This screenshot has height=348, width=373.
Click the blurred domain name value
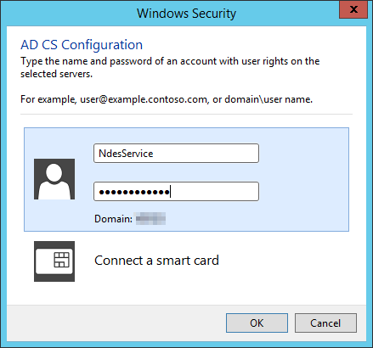[x=150, y=219]
